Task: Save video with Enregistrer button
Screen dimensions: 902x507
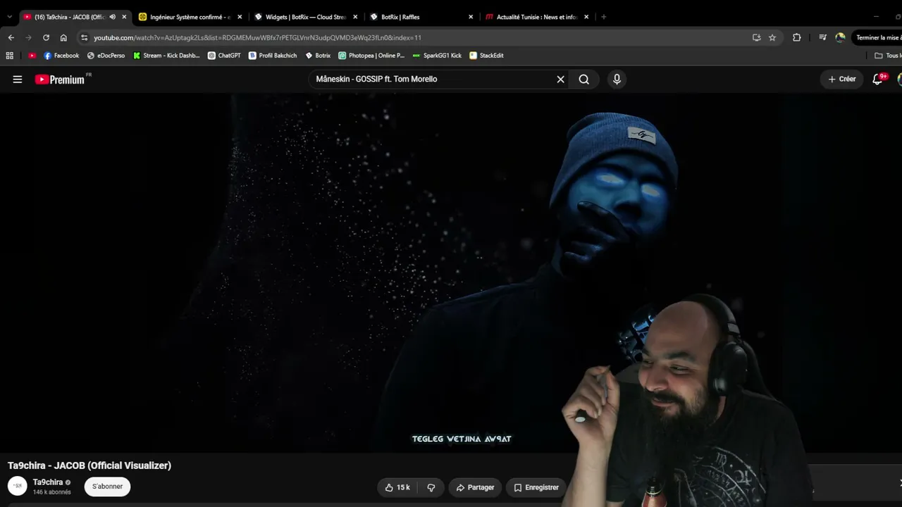Action: [536, 487]
